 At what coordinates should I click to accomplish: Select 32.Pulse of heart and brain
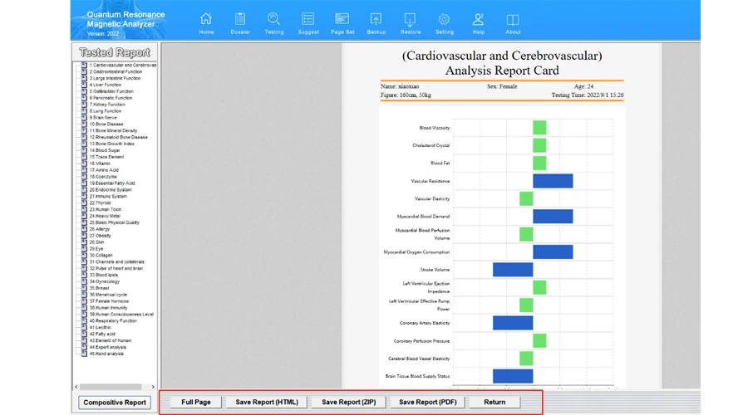click(116, 268)
